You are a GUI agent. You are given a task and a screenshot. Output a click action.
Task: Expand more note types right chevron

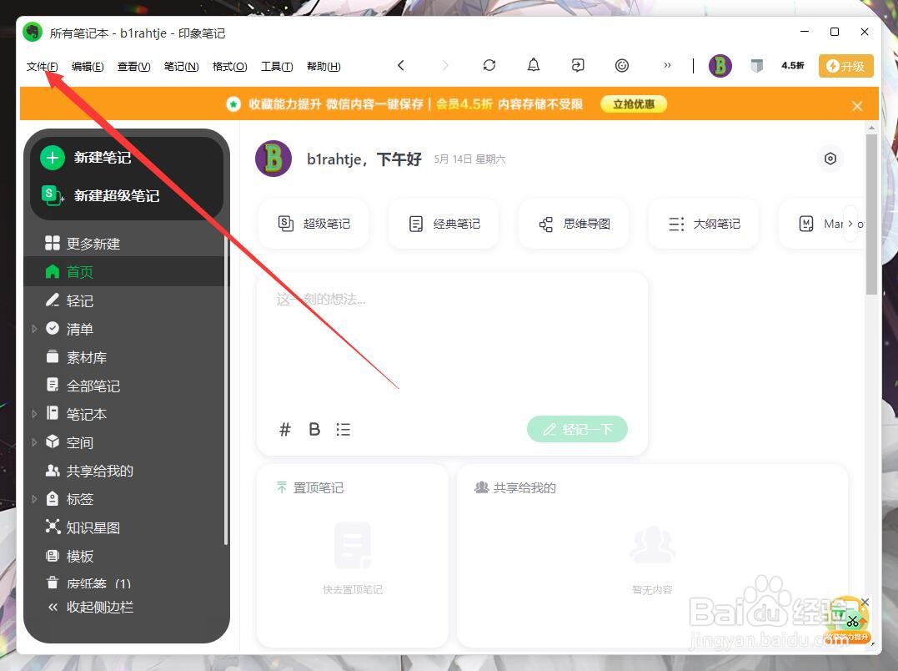850,224
